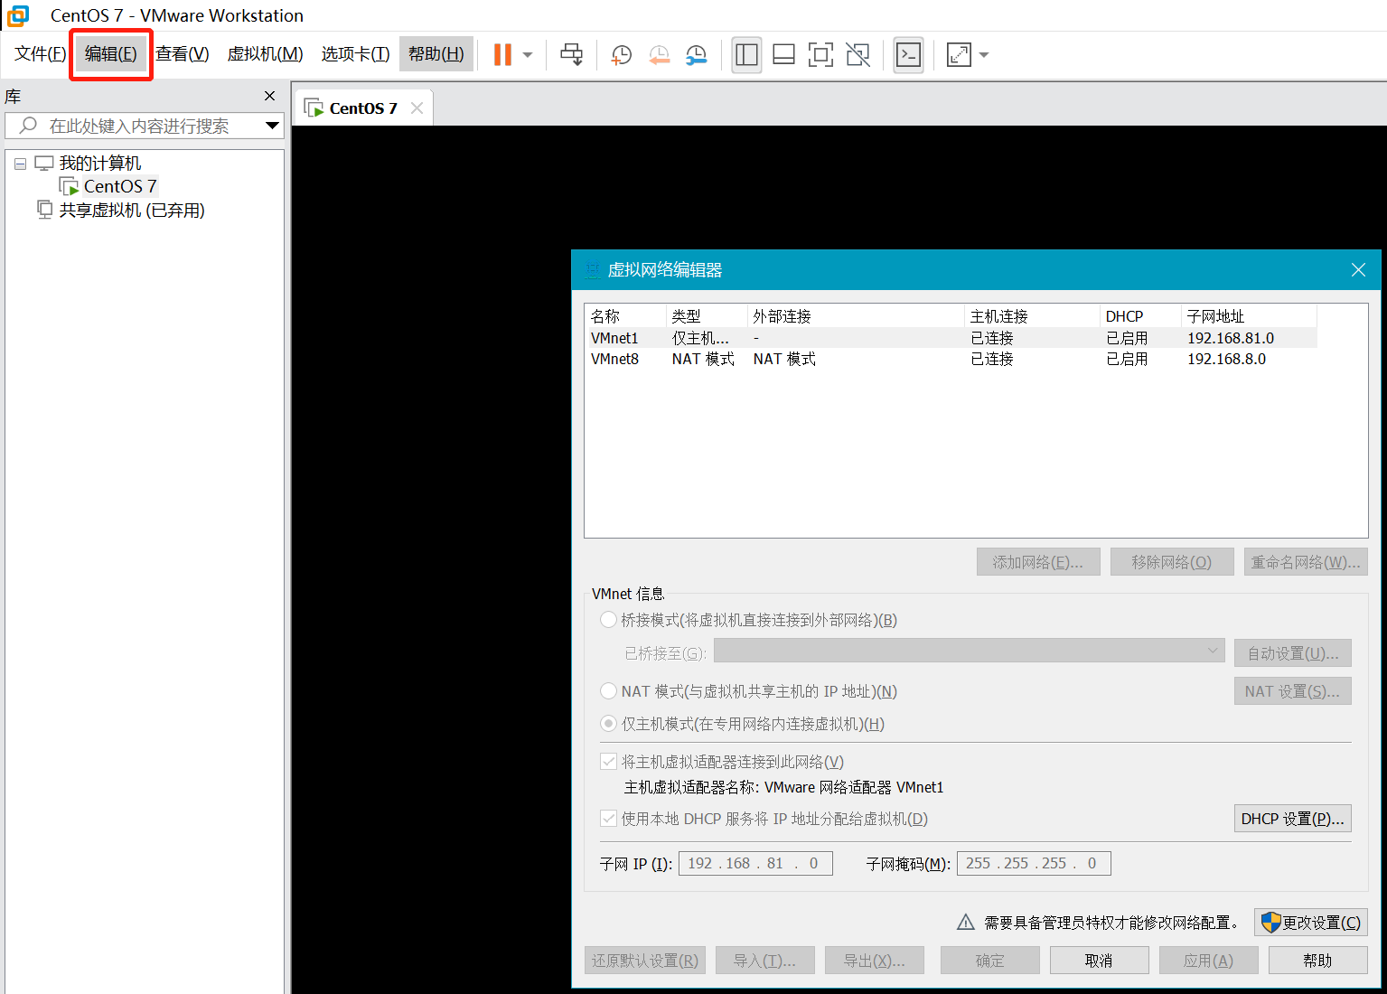Click the 取消 button
Viewport: 1387px width, 994px height.
[1100, 961]
